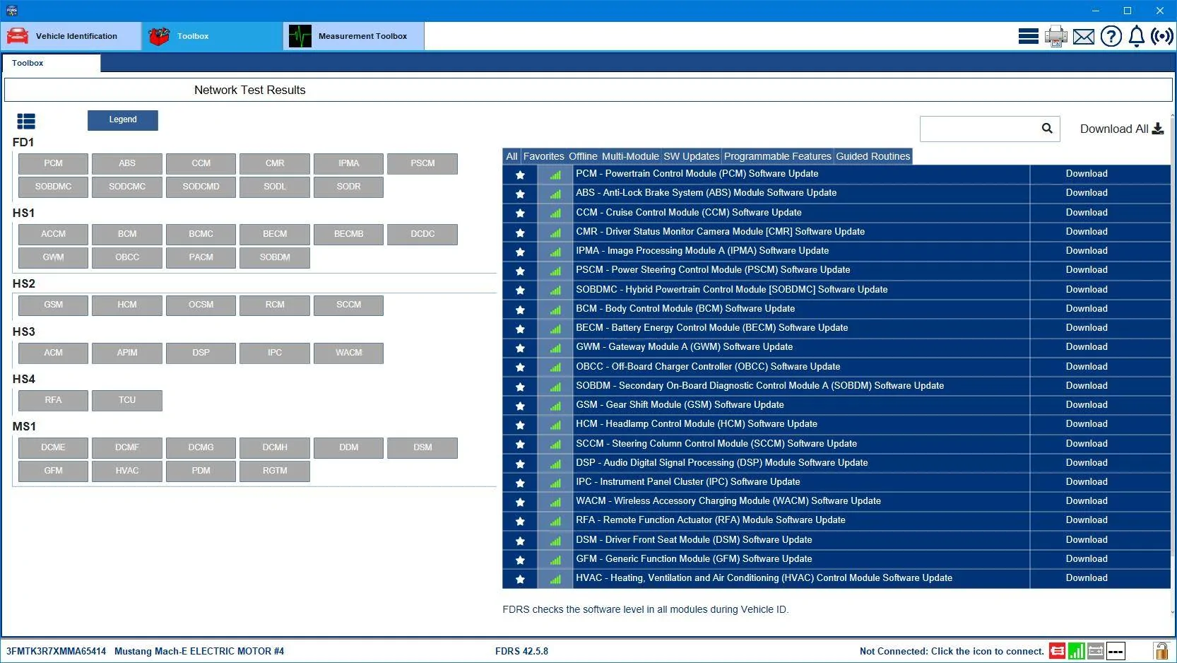The height and width of the screenshot is (663, 1177).
Task: Click the Legend button
Action: tap(123, 120)
